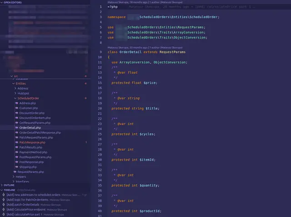Click the OrderDetail class name
This screenshot has width=291, height=217.
coord(130,52)
